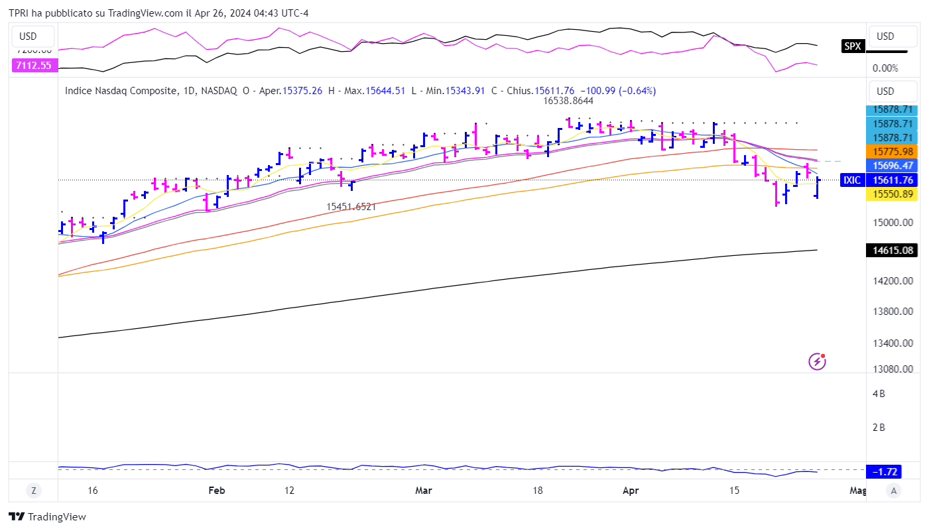Screen dimensions: 929x531
Task: Click the Feb label on time axis
Action: (216, 491)
